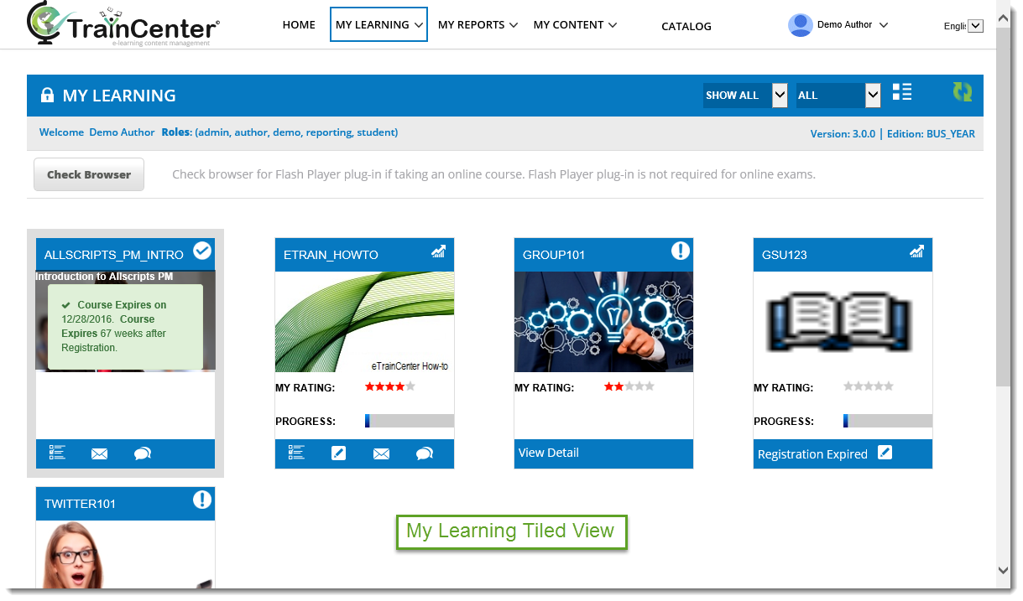Open the SHOW ALL filter dropdown
The height and width of the screenshot is (601, 1023).
[x=745, y=96]
